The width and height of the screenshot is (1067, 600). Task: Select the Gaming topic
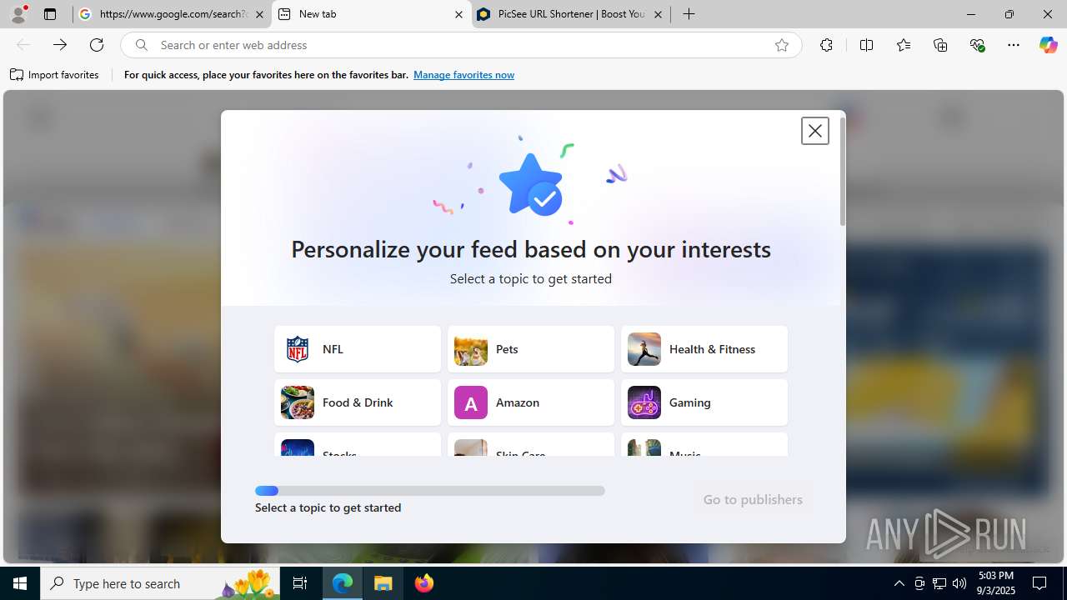704,402
